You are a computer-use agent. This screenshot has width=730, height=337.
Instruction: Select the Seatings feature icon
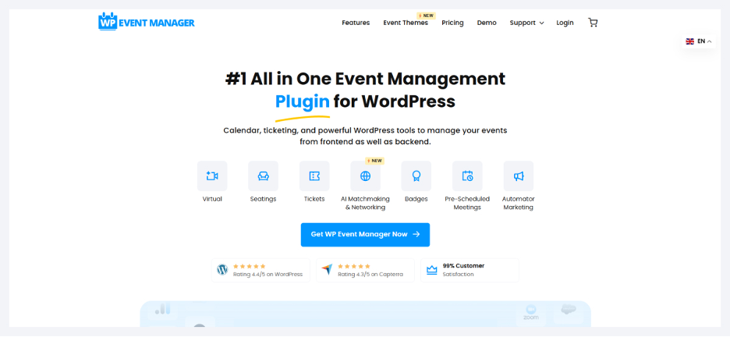[263, 176]
